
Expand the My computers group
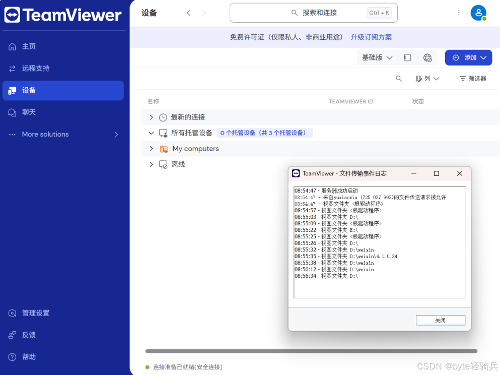pos(151,149)
